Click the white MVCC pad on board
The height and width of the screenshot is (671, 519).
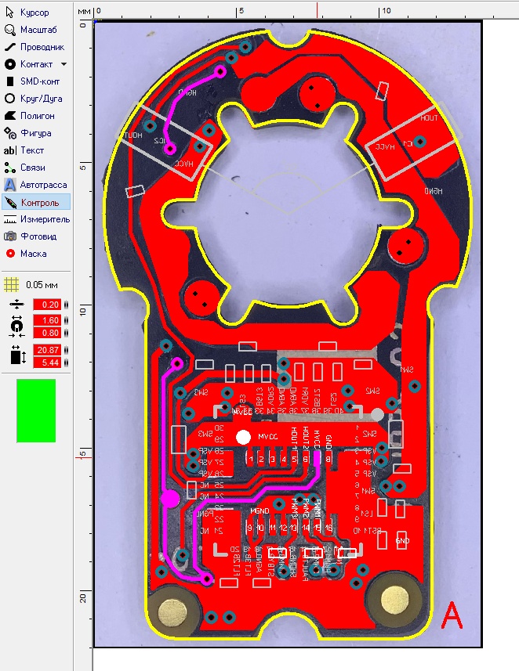click(244, 437)
